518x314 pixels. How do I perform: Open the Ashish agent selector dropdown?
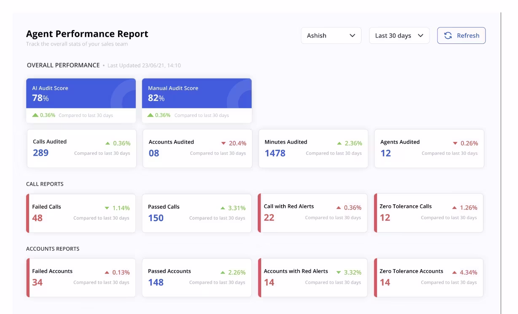click(331, 35)
